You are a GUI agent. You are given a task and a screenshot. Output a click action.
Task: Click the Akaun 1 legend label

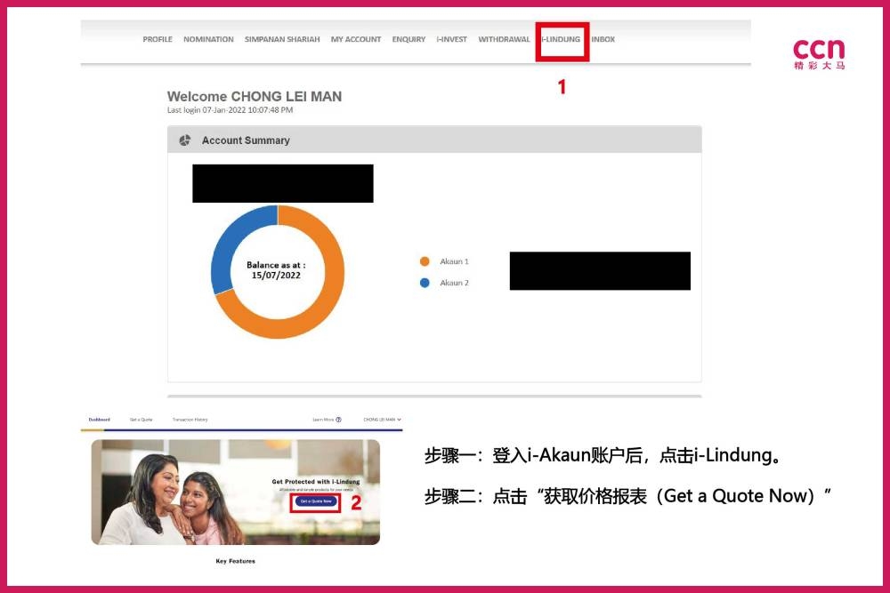click(454, 261)
